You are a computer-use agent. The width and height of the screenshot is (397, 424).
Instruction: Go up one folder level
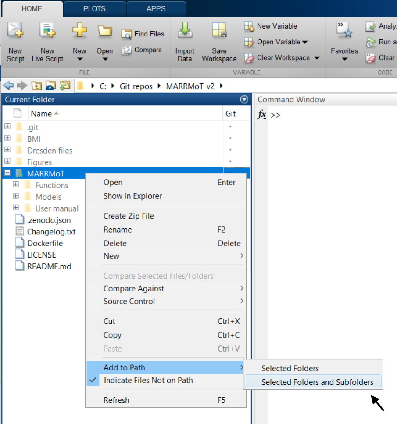click(36, 86)
